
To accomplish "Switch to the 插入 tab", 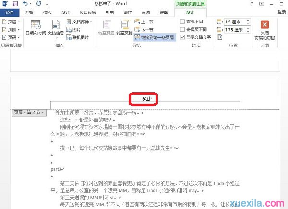I will (47, 12).
